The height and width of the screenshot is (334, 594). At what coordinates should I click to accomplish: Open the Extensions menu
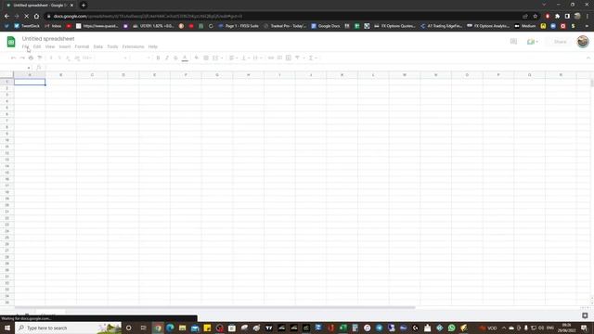(133, 46)
